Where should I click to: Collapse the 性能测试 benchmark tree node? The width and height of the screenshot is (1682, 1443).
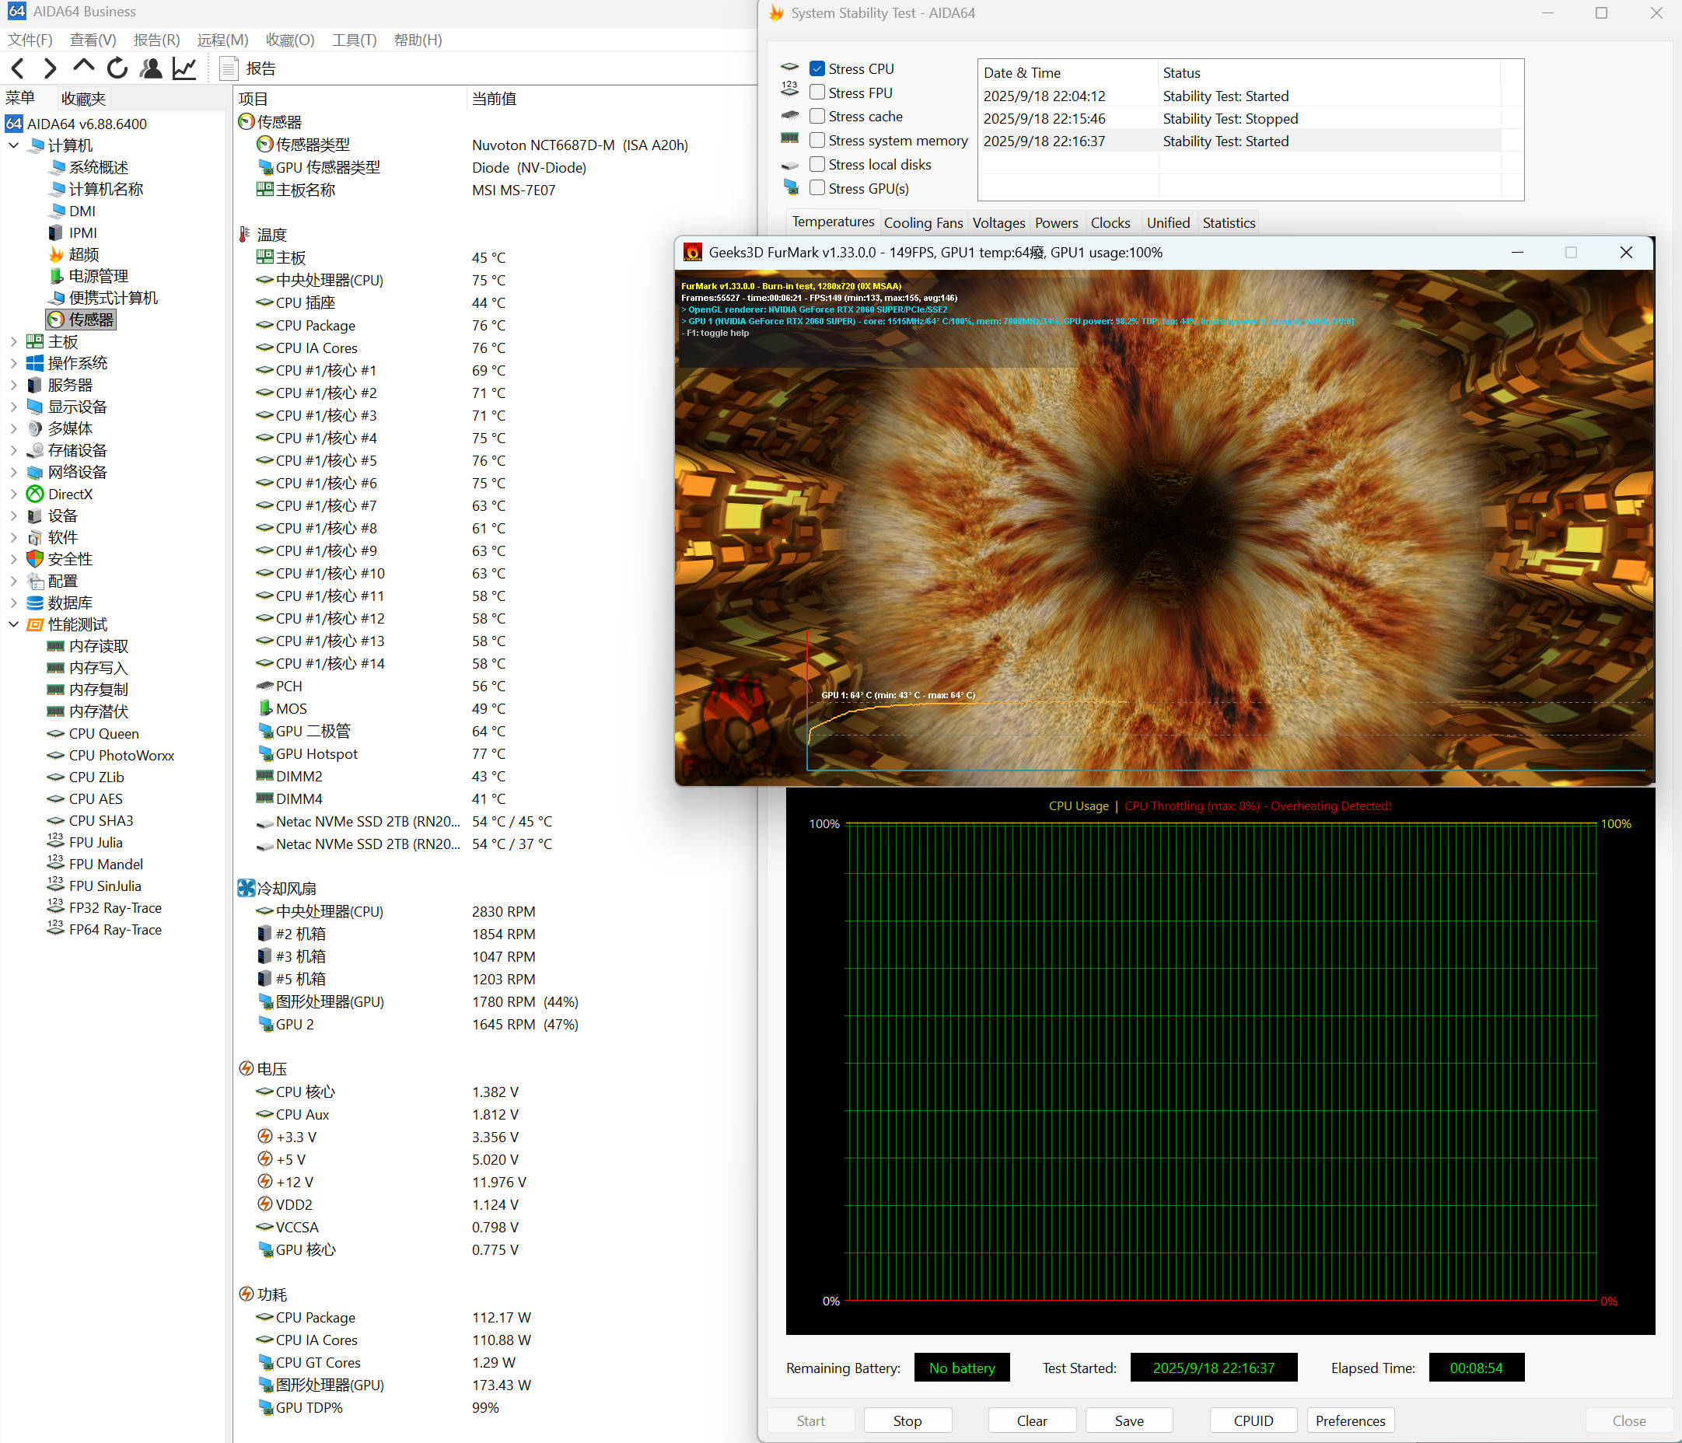[x=13, y=624]
